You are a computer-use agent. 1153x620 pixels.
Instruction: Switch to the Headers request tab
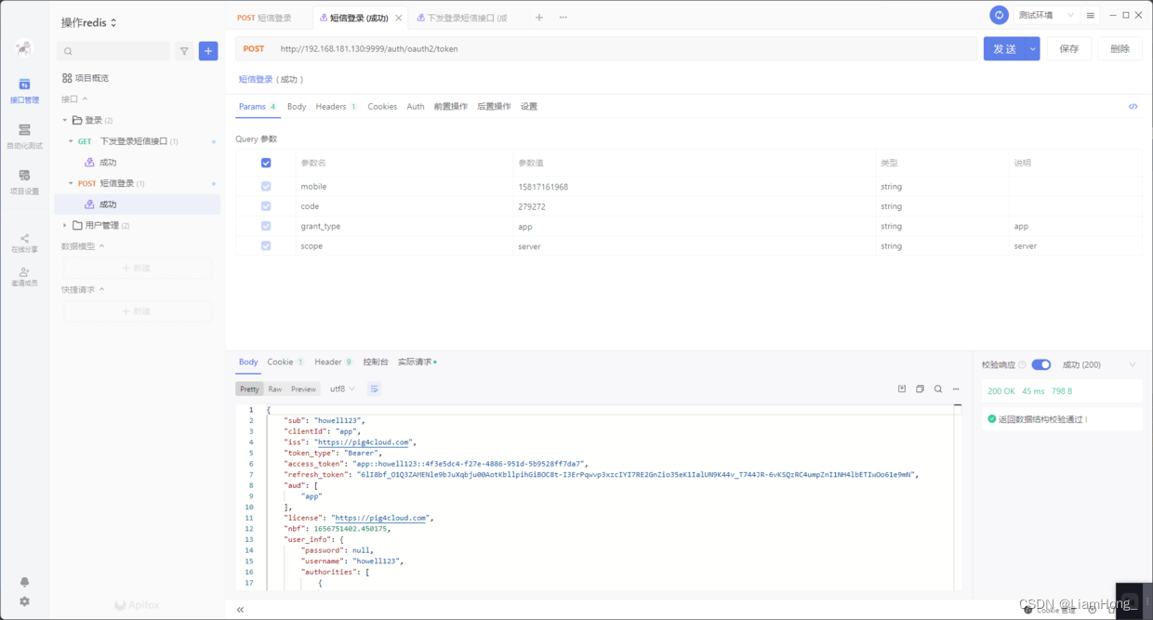331,107
